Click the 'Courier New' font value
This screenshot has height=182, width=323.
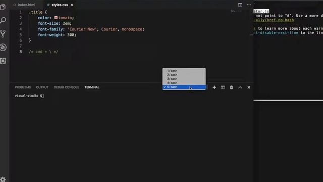(x=82, y=29)
